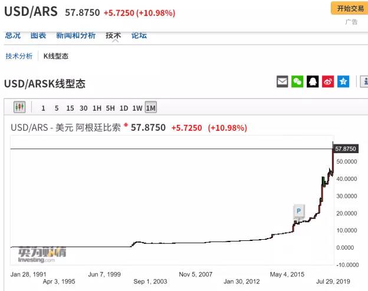Click the 开始交易 start trading button
Image resolution: width=368 pixels, height=291 pixels.
tap(350, 8)
